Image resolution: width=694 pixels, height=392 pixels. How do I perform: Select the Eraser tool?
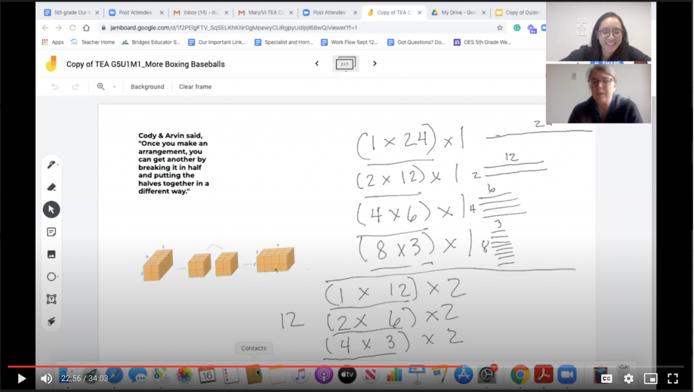pyautogui.click(x=51, y=187)
